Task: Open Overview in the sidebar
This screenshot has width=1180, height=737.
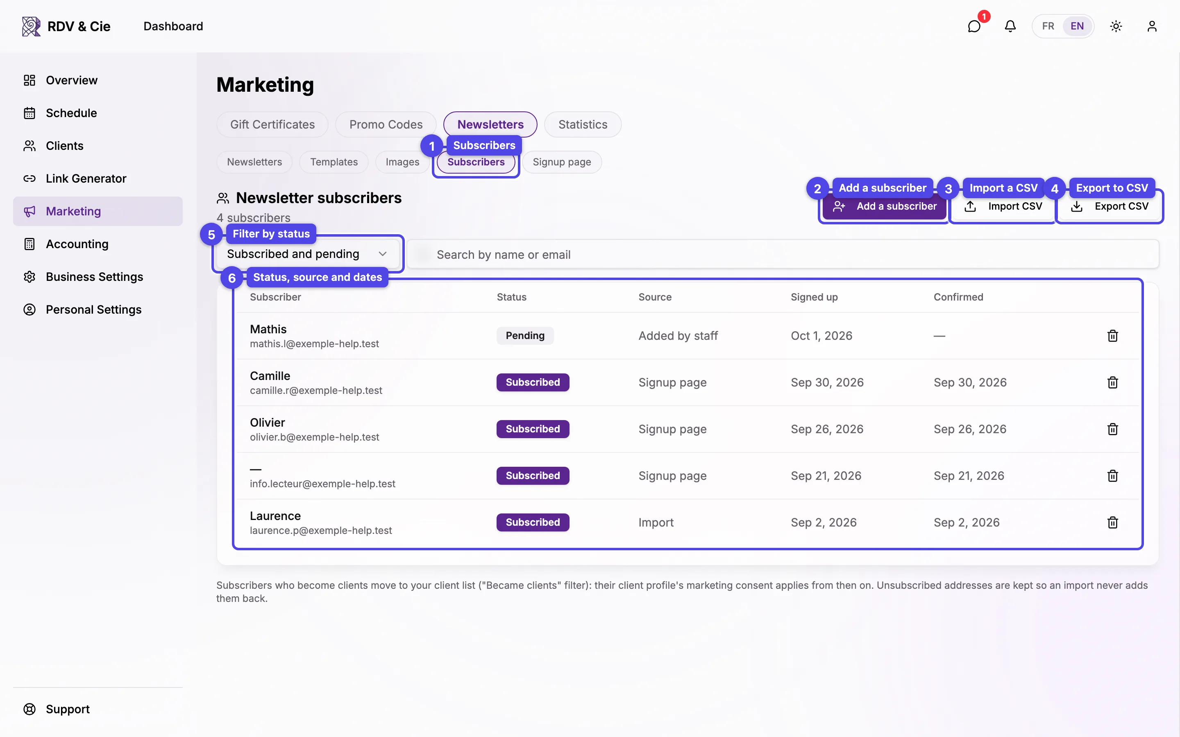Action: pos(98,80)
